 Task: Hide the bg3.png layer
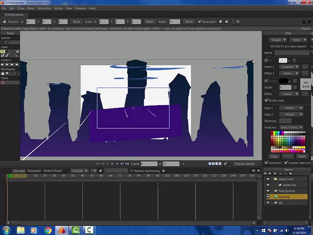[268, 197]
